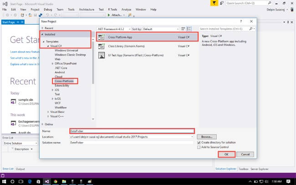Collapse the Installed node
296x185 pixels.
42,34
